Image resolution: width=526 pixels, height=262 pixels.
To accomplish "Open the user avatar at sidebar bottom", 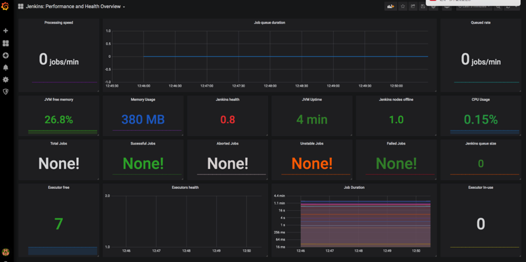I will [6, 252].
